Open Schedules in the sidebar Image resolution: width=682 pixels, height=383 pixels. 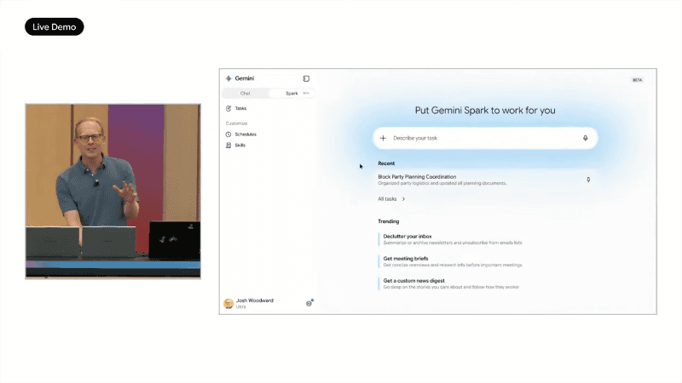click(x=246, y=134)
